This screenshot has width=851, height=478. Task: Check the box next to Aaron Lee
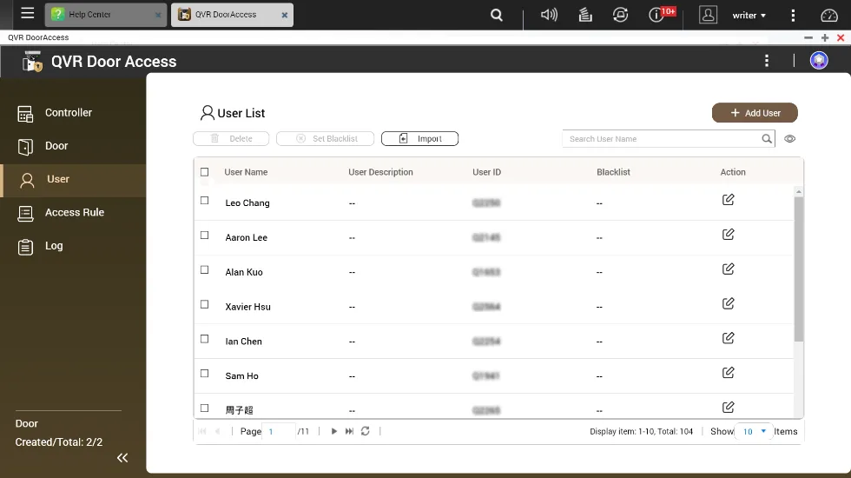205,236
